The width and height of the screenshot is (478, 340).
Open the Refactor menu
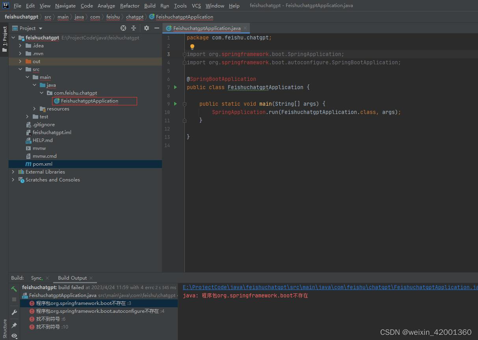130,6
